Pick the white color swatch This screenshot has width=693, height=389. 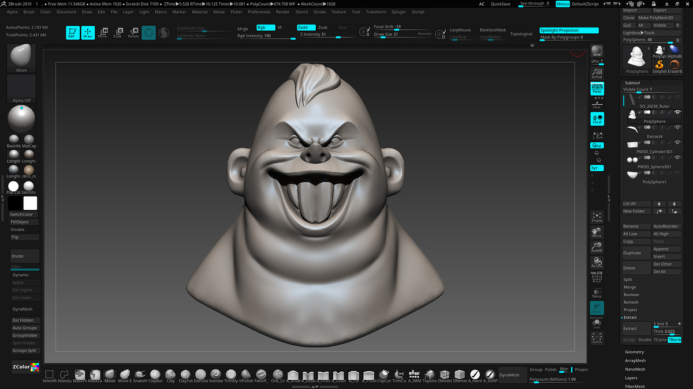[x=30, y=203]
